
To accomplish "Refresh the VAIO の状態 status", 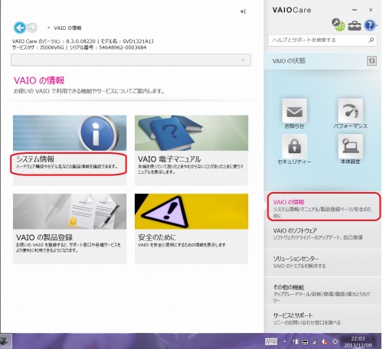I will 372,60.
